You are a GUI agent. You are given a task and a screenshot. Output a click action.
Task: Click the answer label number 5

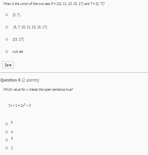[12, 122]
